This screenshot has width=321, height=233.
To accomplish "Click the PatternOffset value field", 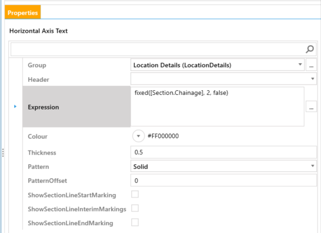I will (x=224, y=181).
